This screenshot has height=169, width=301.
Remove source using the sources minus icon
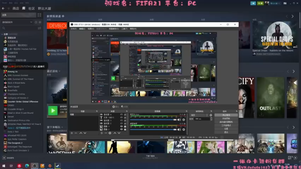(106, 133)
